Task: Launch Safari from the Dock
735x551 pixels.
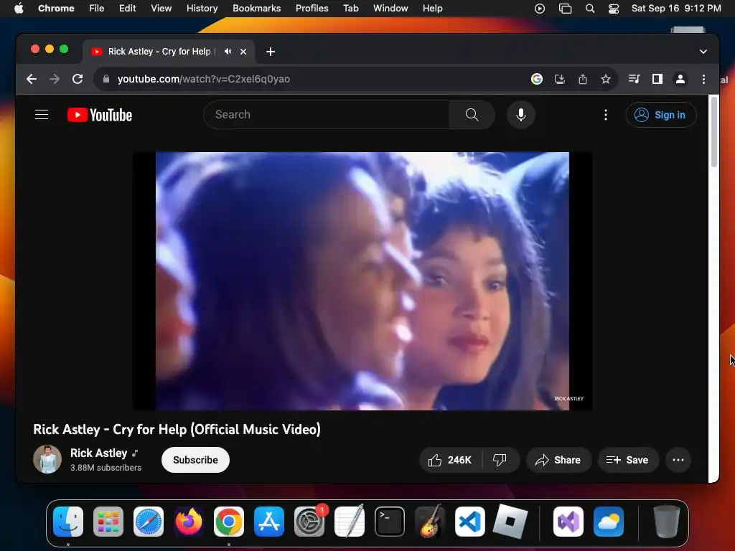Action: (149, 522)
